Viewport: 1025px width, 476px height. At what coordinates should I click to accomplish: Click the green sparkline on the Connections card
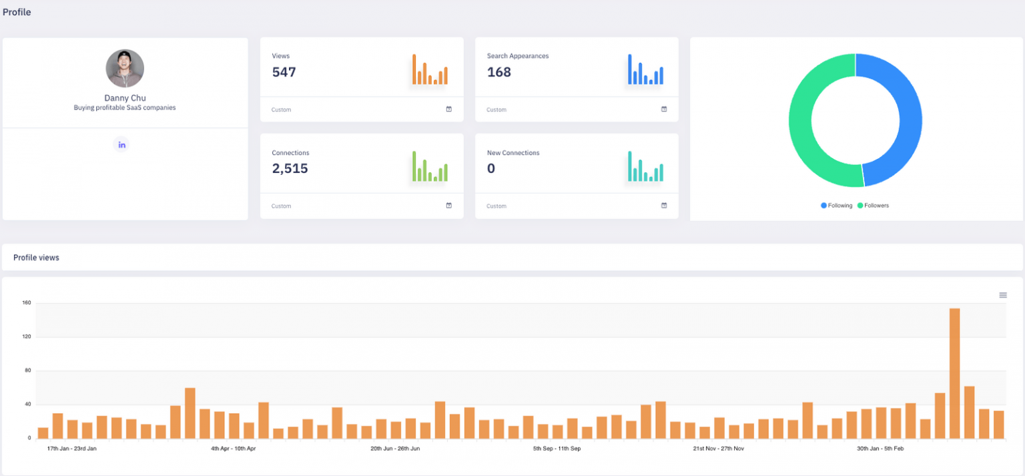click(430, 166)
